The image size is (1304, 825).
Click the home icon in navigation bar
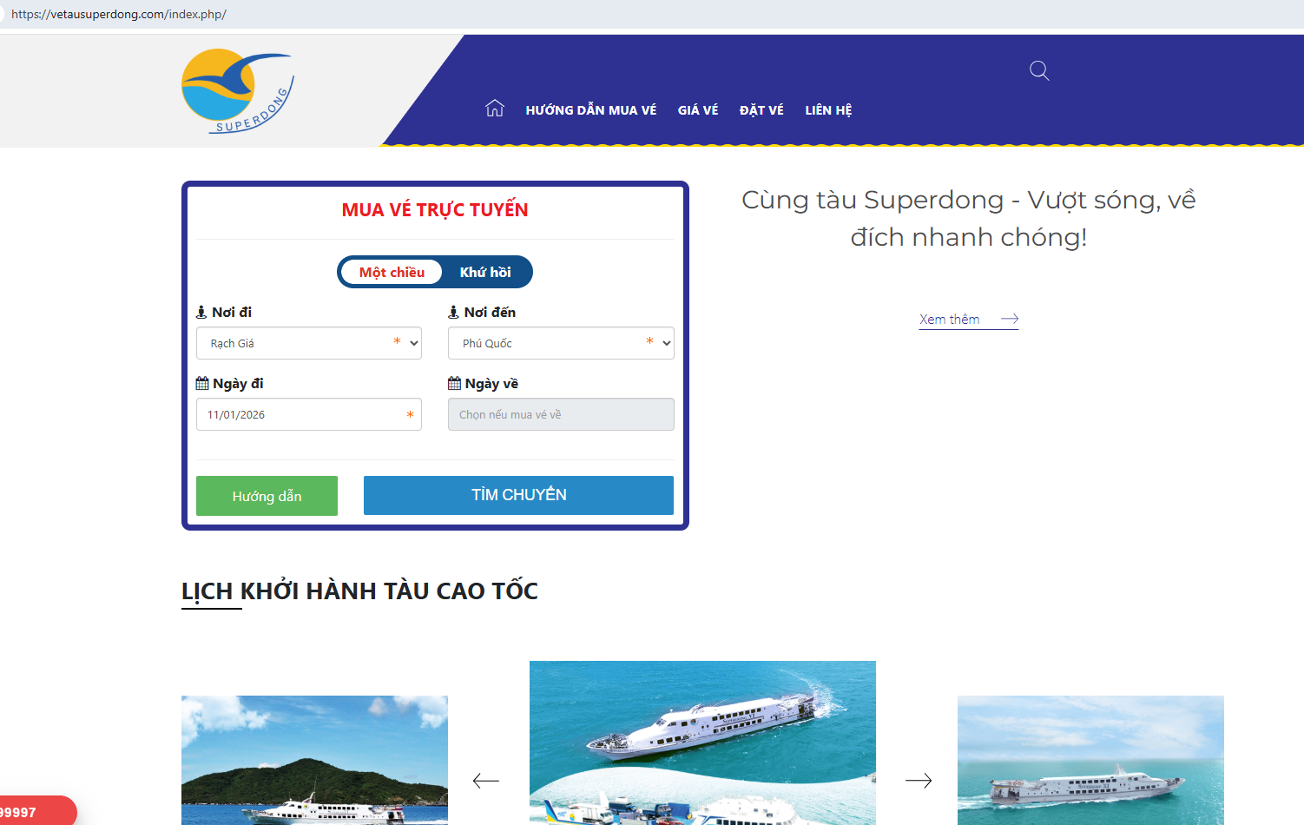coord(495,109)
